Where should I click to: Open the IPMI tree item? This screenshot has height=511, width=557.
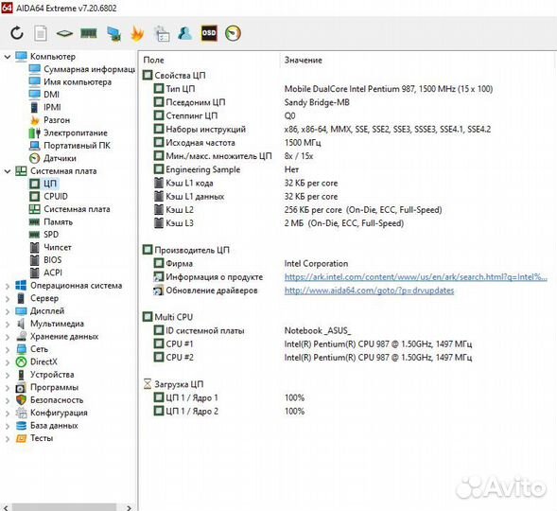tap(45, 107)
